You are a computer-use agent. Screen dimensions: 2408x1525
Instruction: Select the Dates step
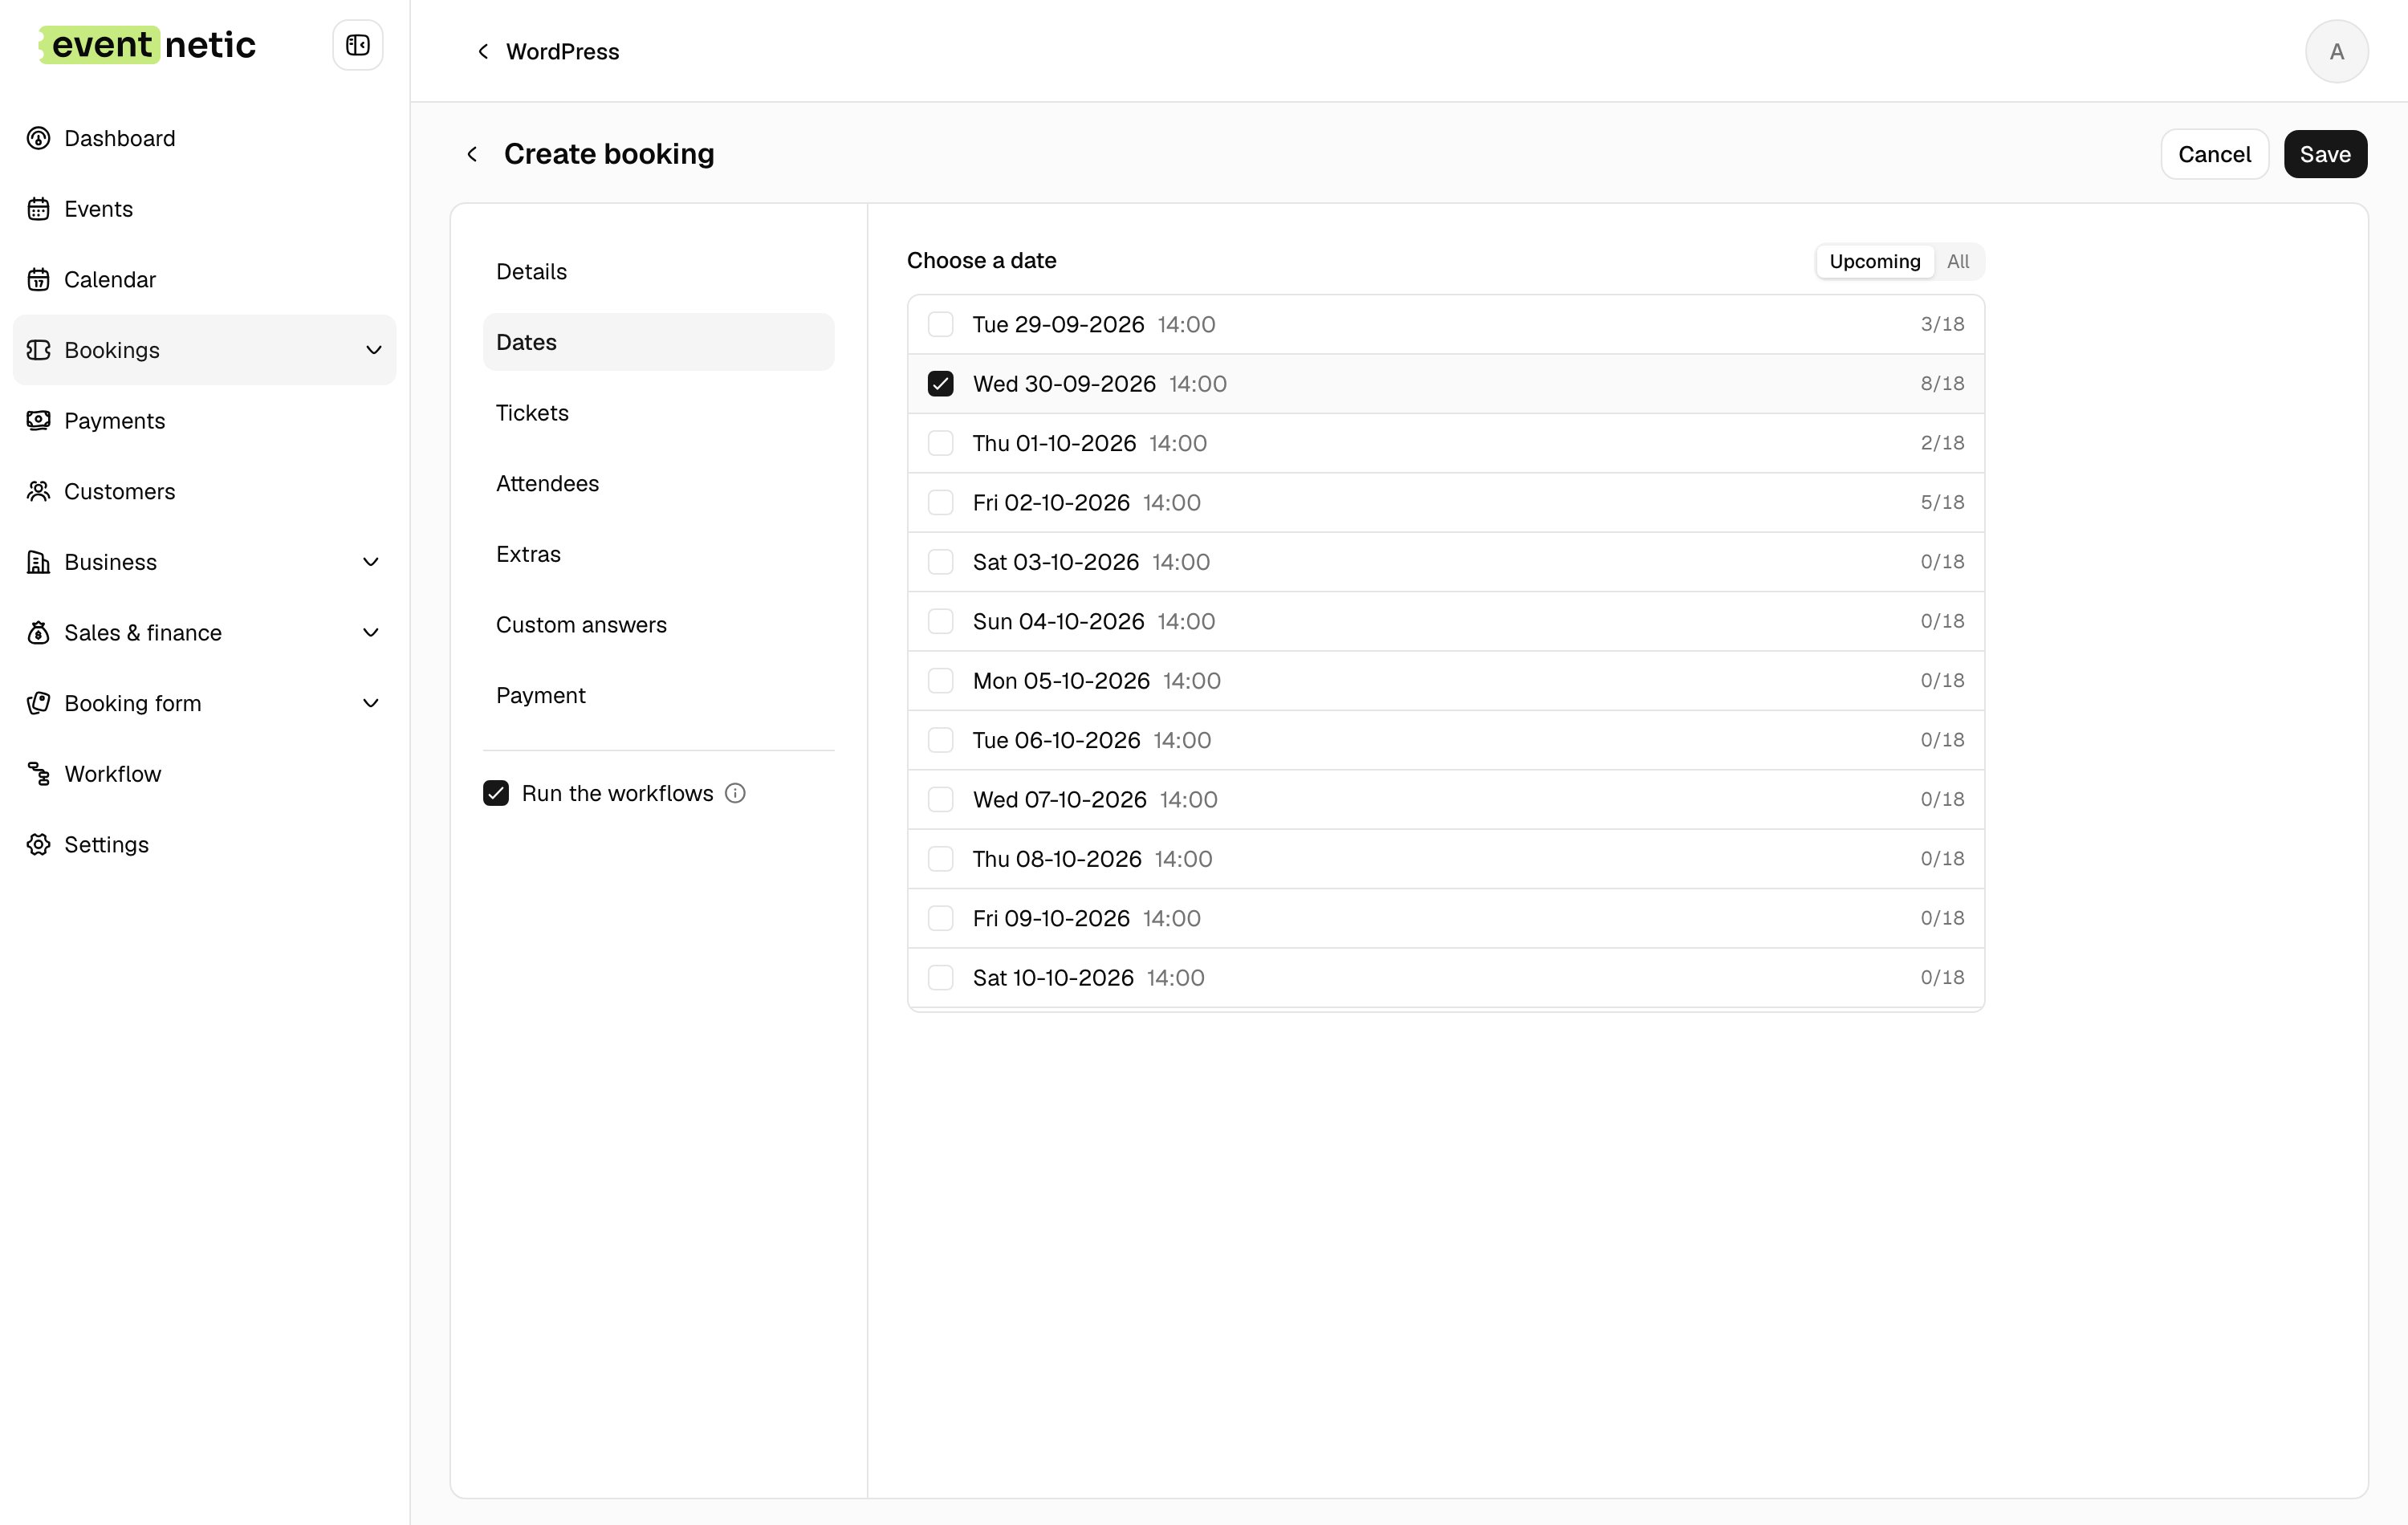point(658,342)
